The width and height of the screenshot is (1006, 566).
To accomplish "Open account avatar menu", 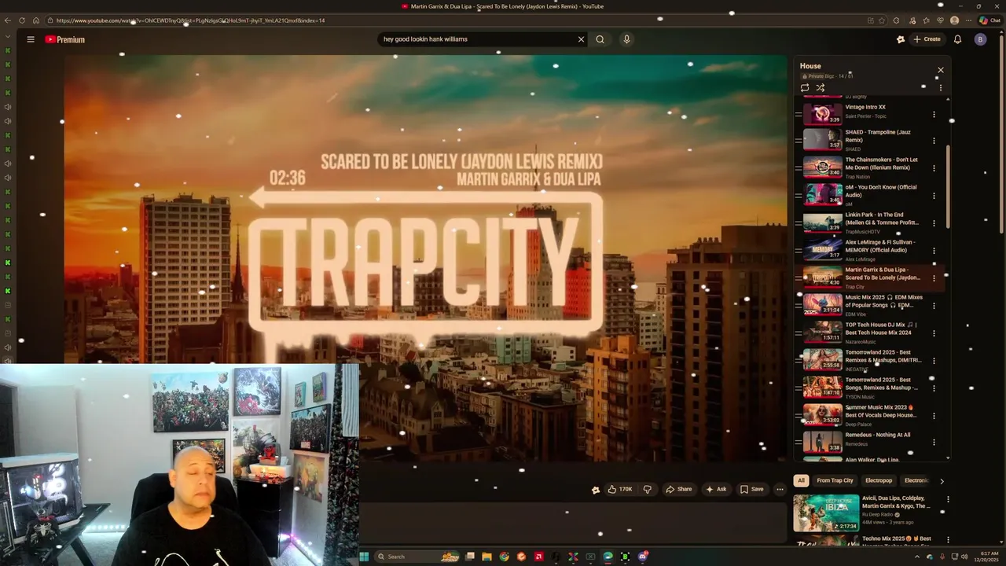I will coord(980,39).
